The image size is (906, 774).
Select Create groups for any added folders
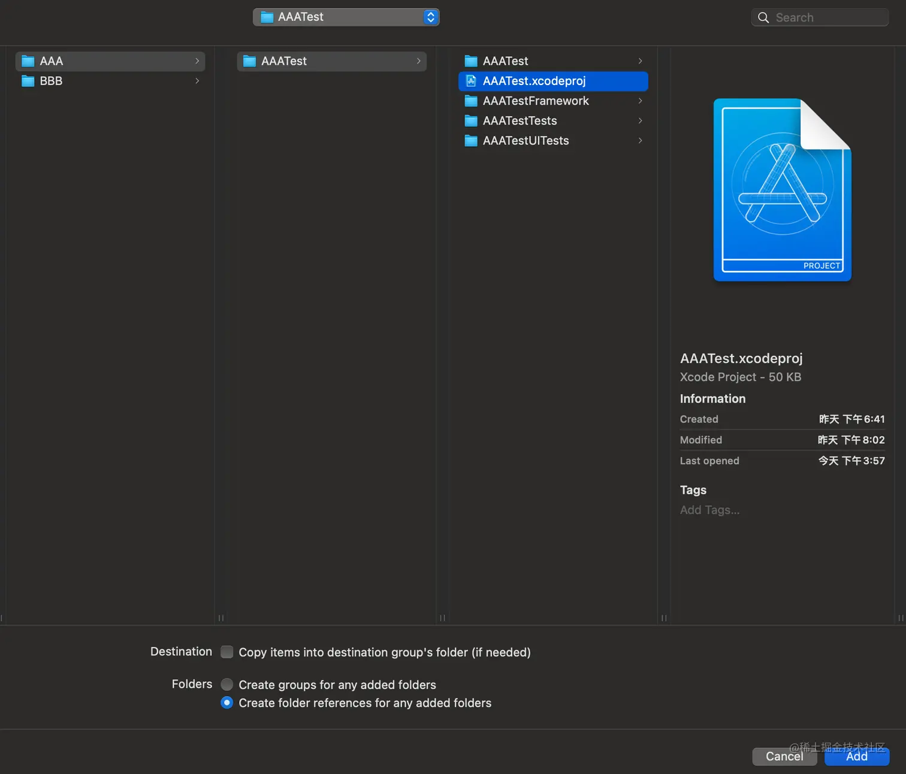pyautogui.click(x=227, y=684)
